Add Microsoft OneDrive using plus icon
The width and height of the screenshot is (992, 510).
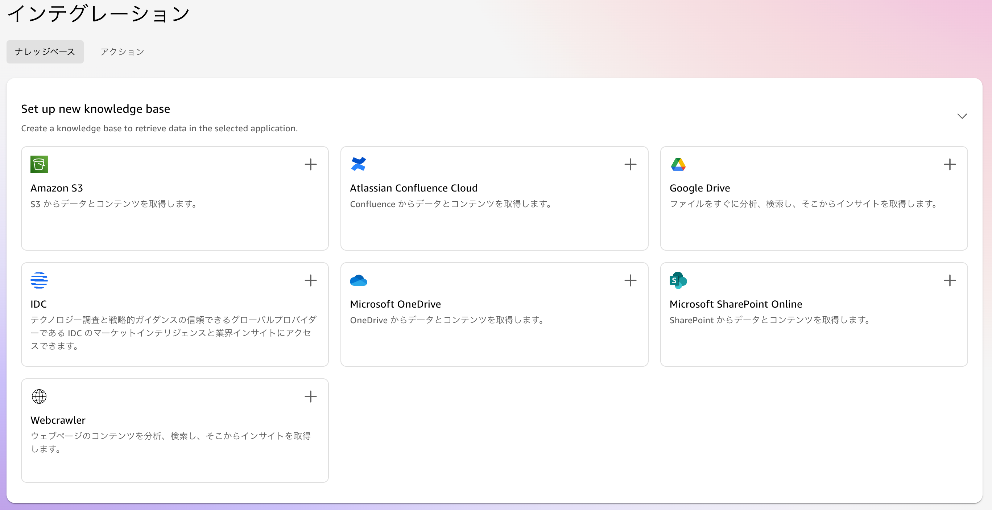(630, 280)
